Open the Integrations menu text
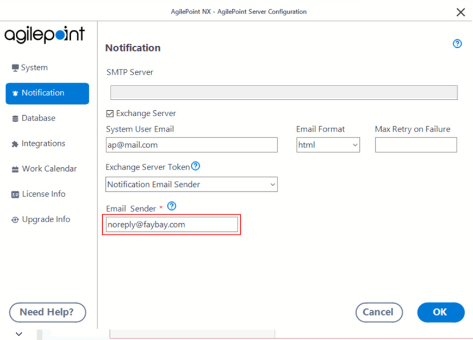The height and width of the screenshot is (340, 473). tap(43, 143)
